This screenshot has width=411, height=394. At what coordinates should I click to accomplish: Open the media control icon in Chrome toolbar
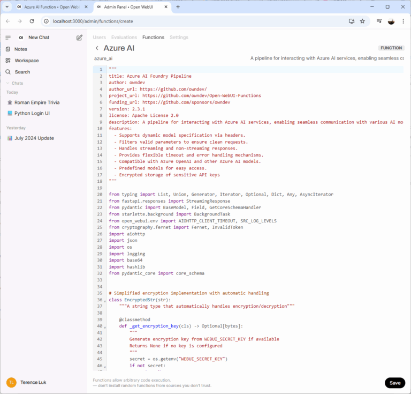(379, 21)
